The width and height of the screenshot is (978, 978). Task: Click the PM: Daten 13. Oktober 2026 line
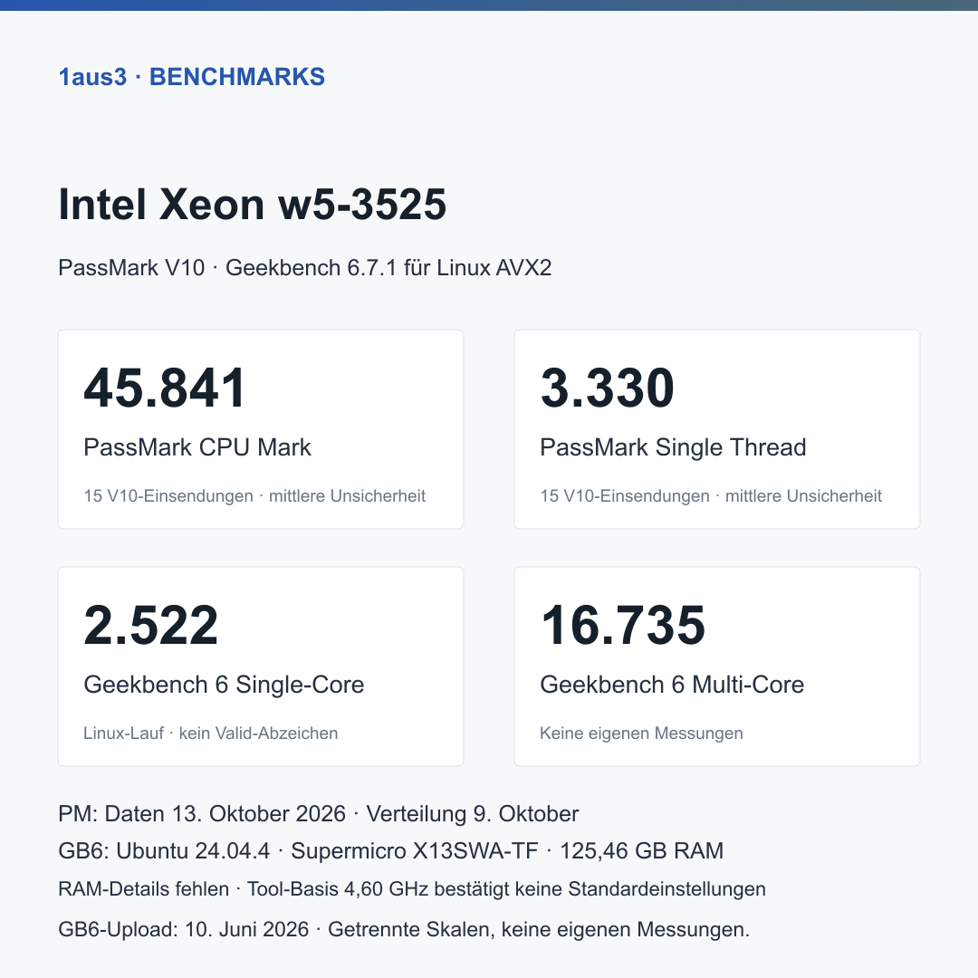[318, 814]
